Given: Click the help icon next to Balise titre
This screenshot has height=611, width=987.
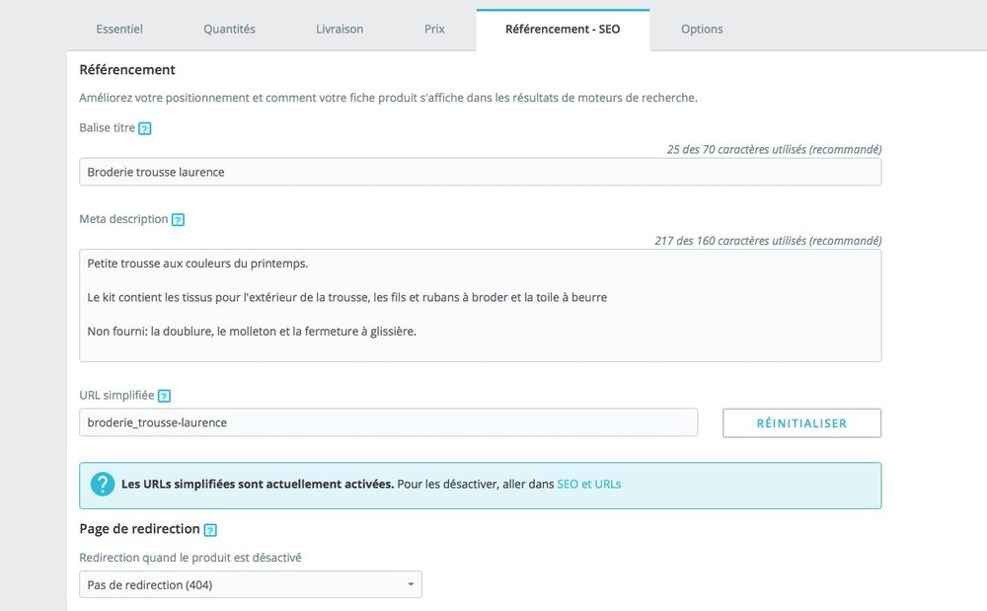Looking at the screenshot, I should (145, 127).
